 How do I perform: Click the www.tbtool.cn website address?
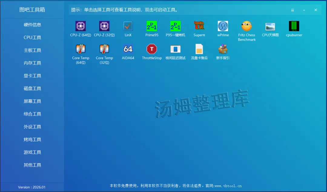[228, 186]
